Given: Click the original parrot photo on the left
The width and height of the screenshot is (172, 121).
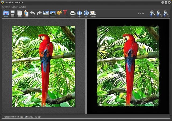Looking at the screenshot, I should tap(44, 66).
